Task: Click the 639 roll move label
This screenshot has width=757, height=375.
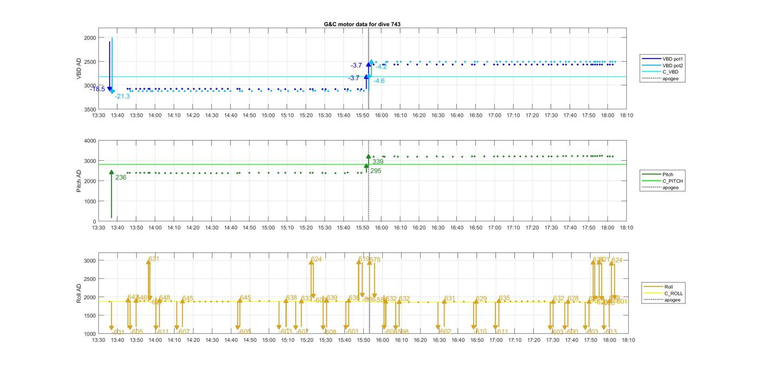Action: tap(331, 298)
